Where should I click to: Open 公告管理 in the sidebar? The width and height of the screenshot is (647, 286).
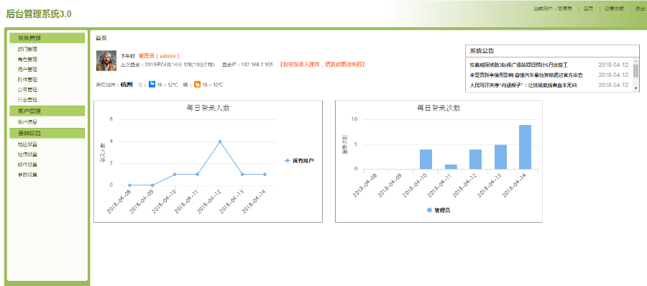[x=27, y=90]
